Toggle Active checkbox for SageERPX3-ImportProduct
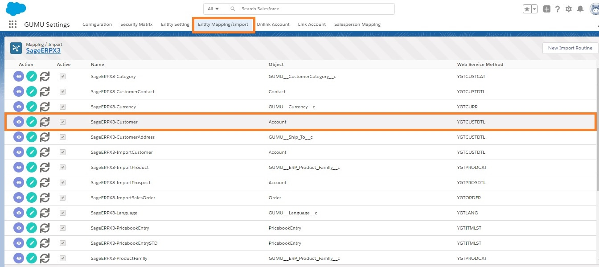The height and width of the screenshot is (267, 599). click(x=63, y=168)
